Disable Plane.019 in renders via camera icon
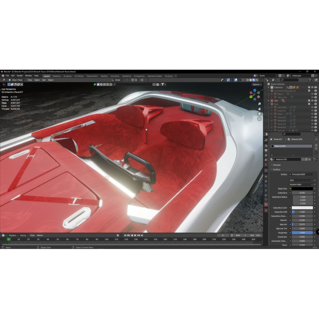The height and width of the screenshot is (319, 319). 315,124
